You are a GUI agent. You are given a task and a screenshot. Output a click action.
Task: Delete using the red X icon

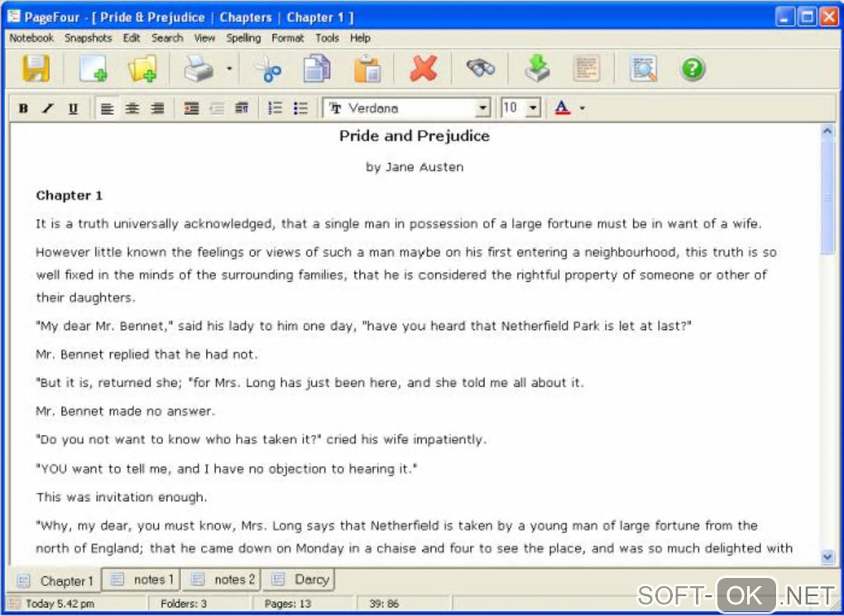click(x=423, y=69)
